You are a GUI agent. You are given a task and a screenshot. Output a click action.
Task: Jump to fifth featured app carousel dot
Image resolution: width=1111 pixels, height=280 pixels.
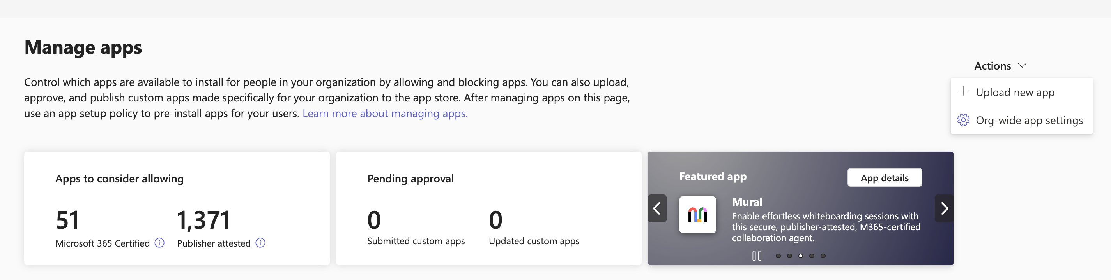pyautogui.click(x=823, y=256)
